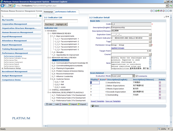Screen dimensions: 173x131
Task: Click the IE back navigation button
Action: [x=2, y=5]
